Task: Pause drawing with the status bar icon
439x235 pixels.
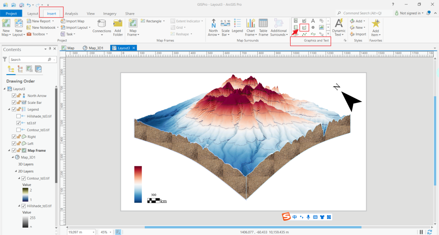Action: point(421,232)
